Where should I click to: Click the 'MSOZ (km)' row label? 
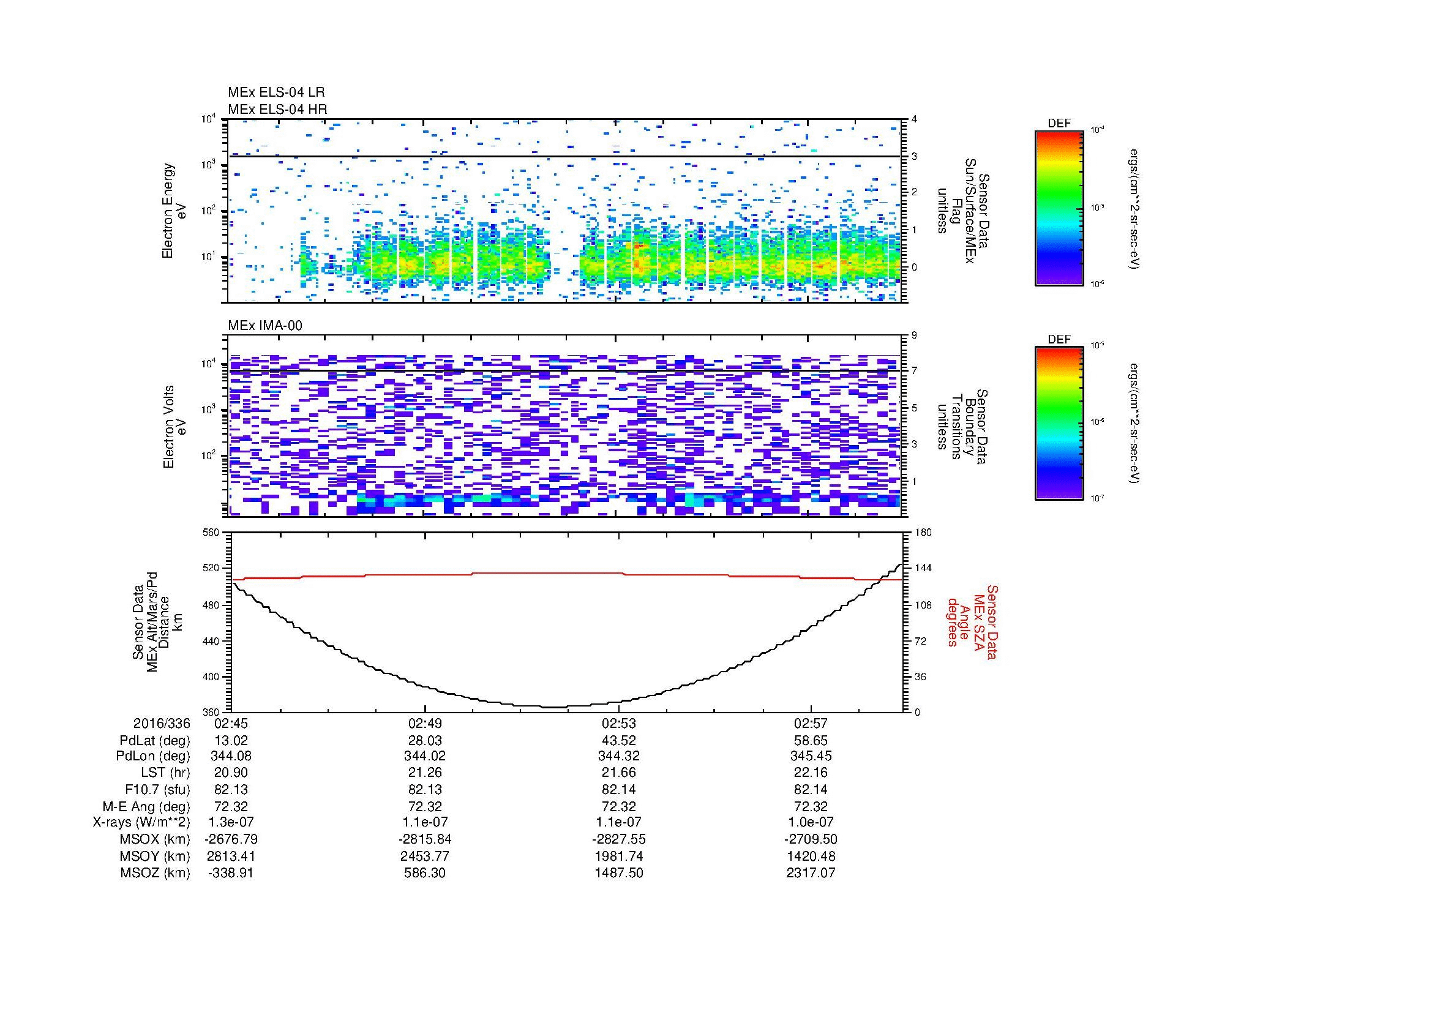pyautogui.click(x=155, y=873)
